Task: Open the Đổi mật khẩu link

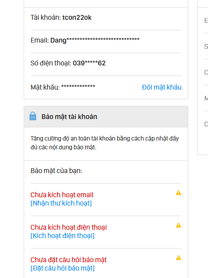Action: pyautogui.click(x=161, y=87)
